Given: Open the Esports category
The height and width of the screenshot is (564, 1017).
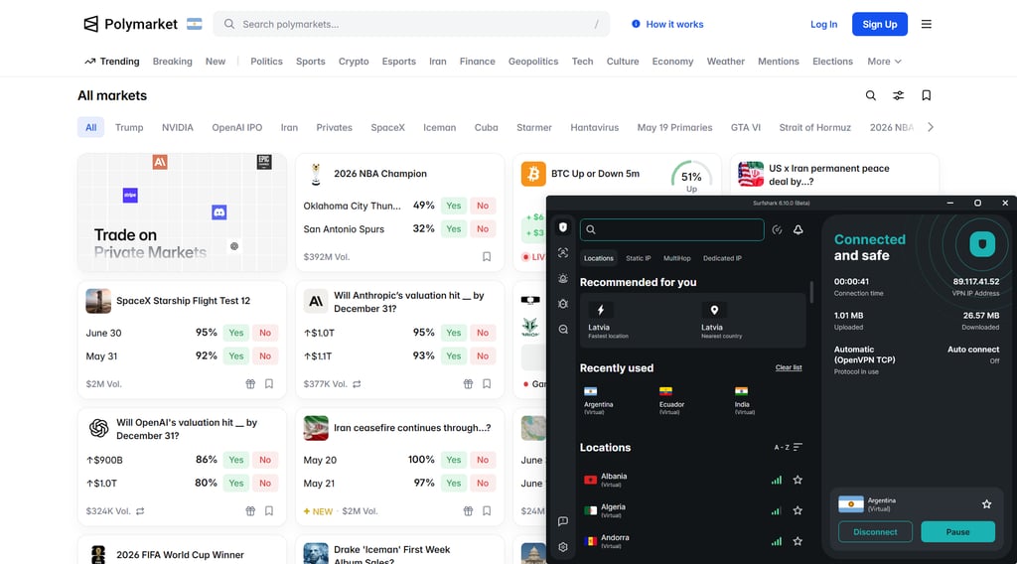Looking at the screenshot, I should [399, 61].
